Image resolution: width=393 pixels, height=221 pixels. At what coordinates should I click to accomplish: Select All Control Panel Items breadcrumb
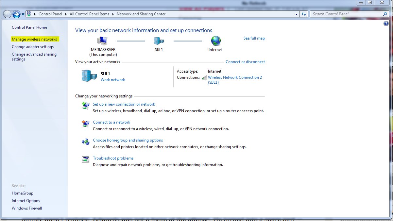tap(89, 14)
